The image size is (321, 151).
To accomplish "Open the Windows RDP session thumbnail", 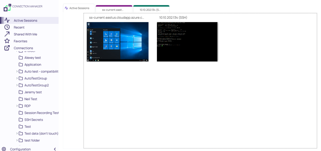I will pos(117,42).
